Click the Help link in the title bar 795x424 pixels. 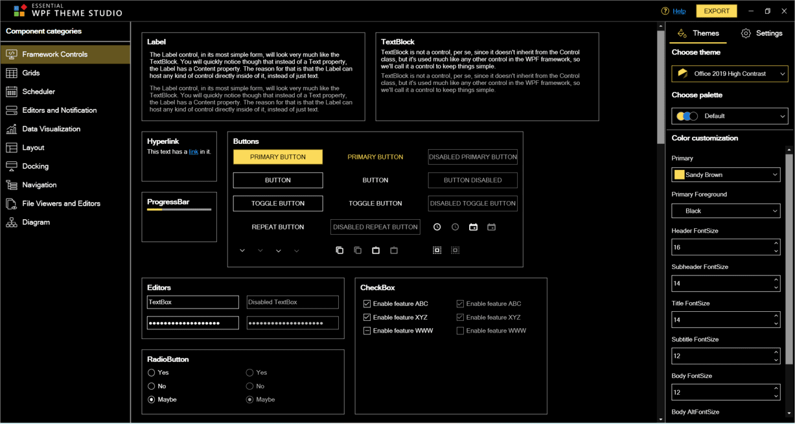[x=678, y=11]
